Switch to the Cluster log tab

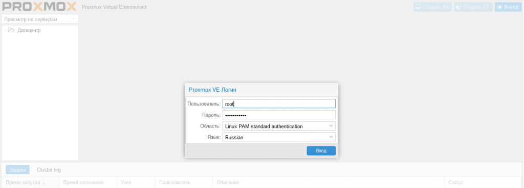coord(49,170)
